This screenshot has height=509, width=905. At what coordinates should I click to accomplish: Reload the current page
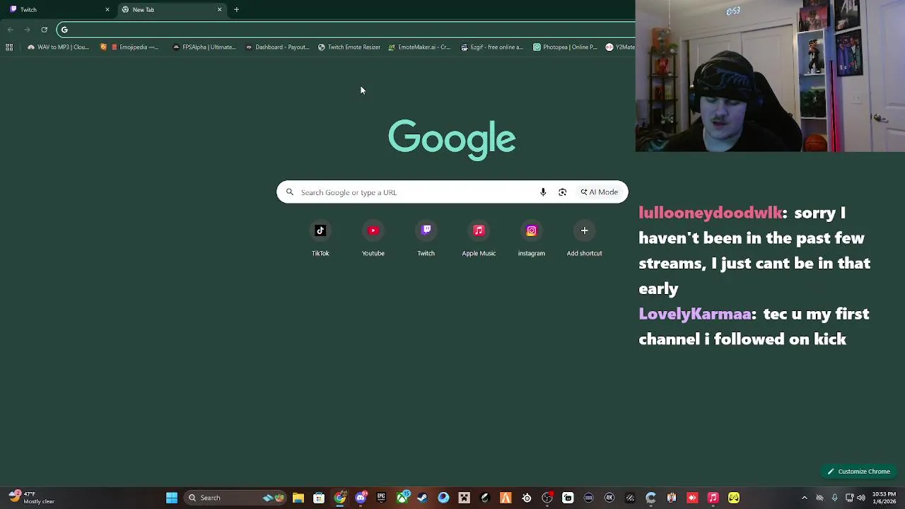click(x=44, y=29)
